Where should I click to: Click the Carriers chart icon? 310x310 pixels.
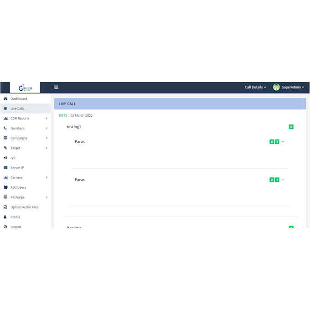pos(5,177)
